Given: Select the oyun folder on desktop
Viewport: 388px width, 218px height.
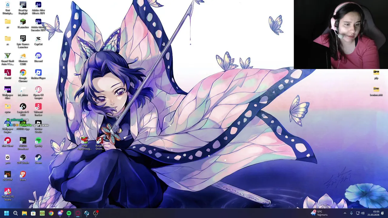Looking at the screenshot, I should (x=8, y=108).
